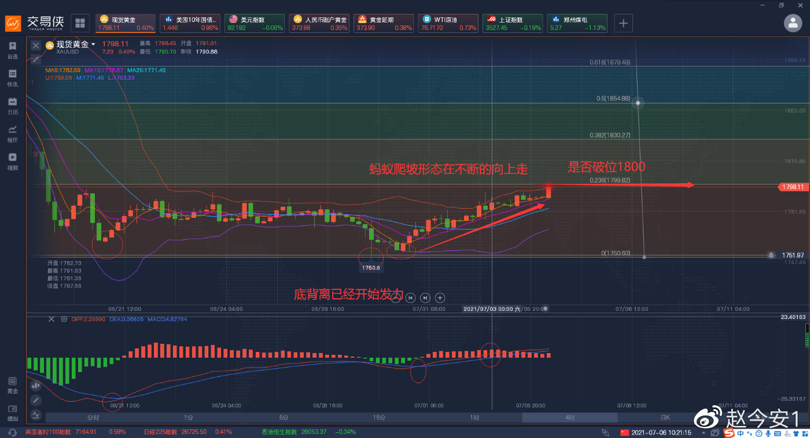Select the 5分 timeframe
Image resolution: width=810 pixels, height=438 pixels.
coord(283,418)
